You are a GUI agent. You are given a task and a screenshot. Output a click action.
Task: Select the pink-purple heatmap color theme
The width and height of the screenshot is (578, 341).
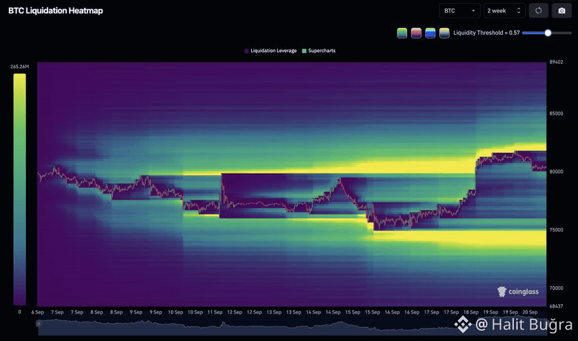tap(416, 33)
